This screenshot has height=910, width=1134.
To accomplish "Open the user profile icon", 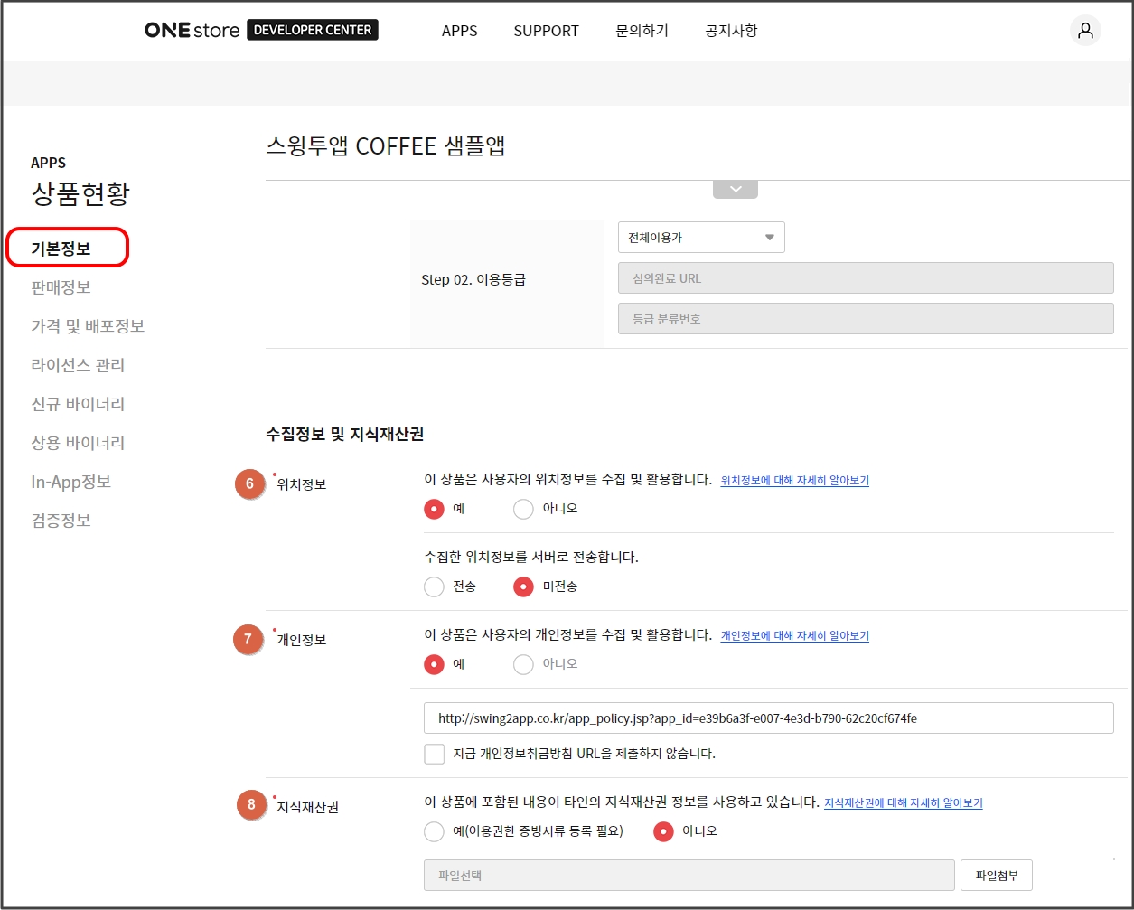I will [x=1085, y=31].
